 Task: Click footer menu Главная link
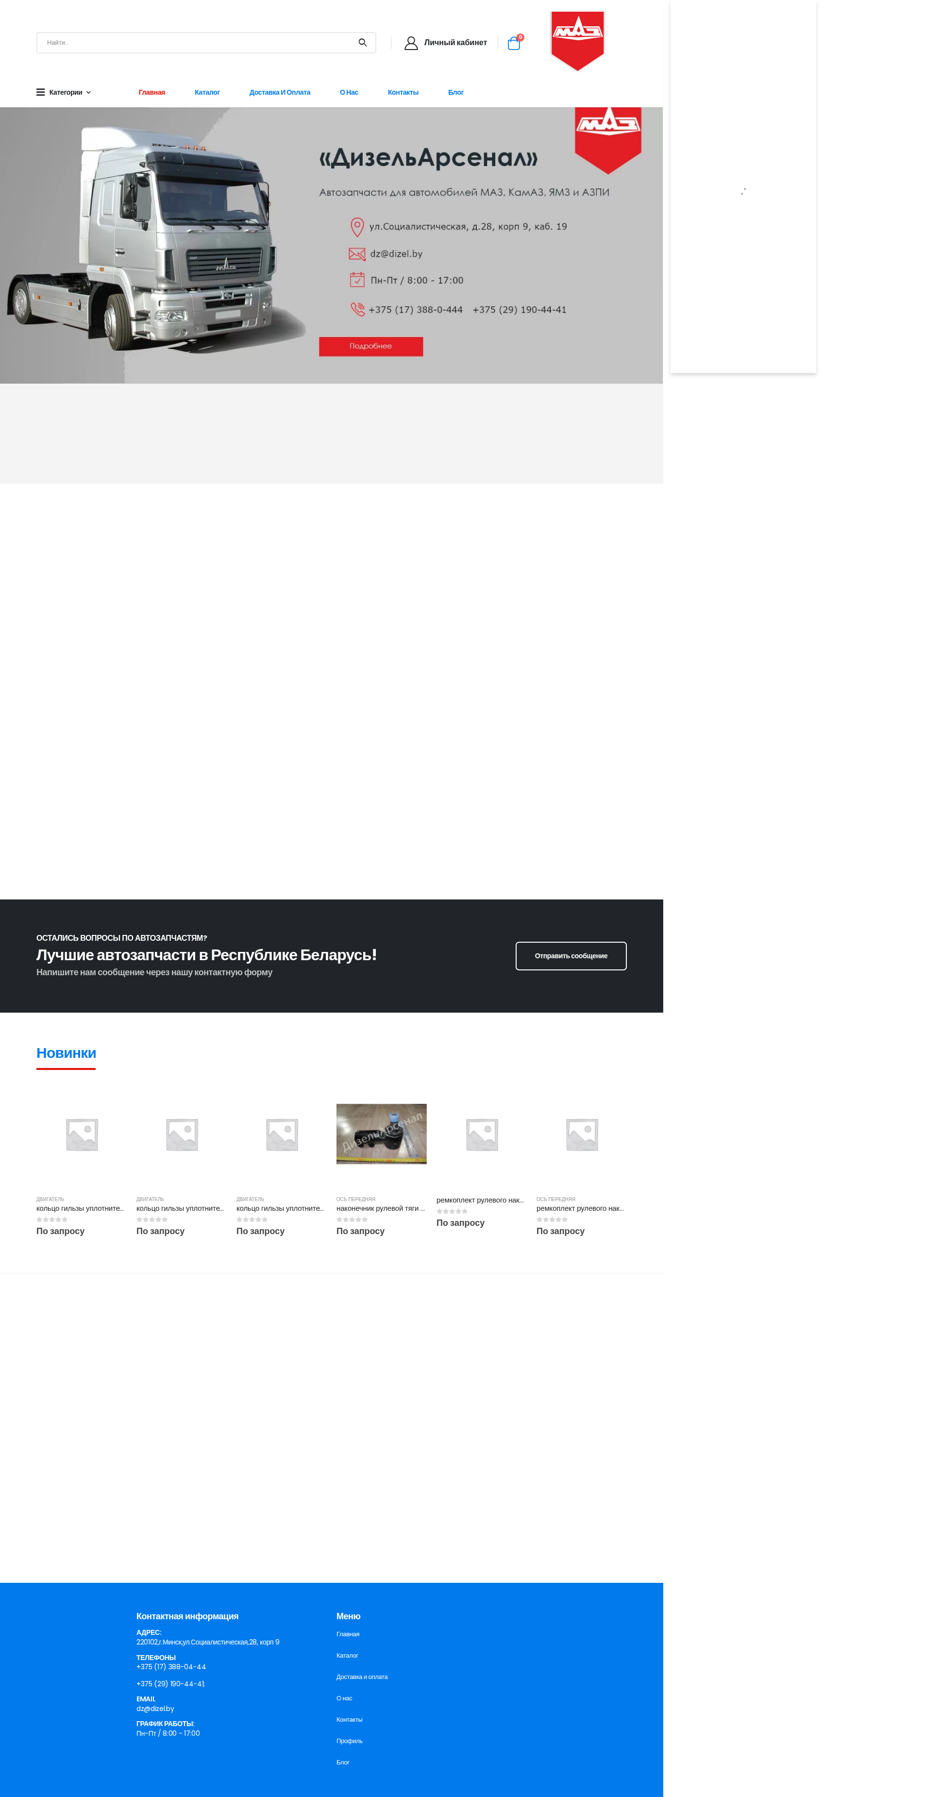click(347, 1634)
